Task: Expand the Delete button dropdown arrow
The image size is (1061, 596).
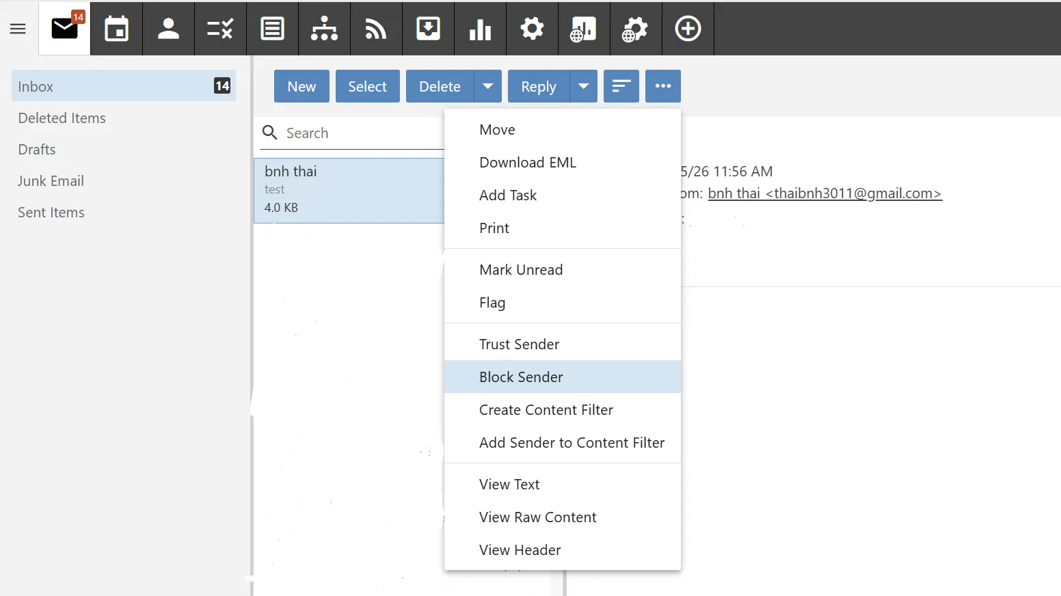Action: point(487,86)
